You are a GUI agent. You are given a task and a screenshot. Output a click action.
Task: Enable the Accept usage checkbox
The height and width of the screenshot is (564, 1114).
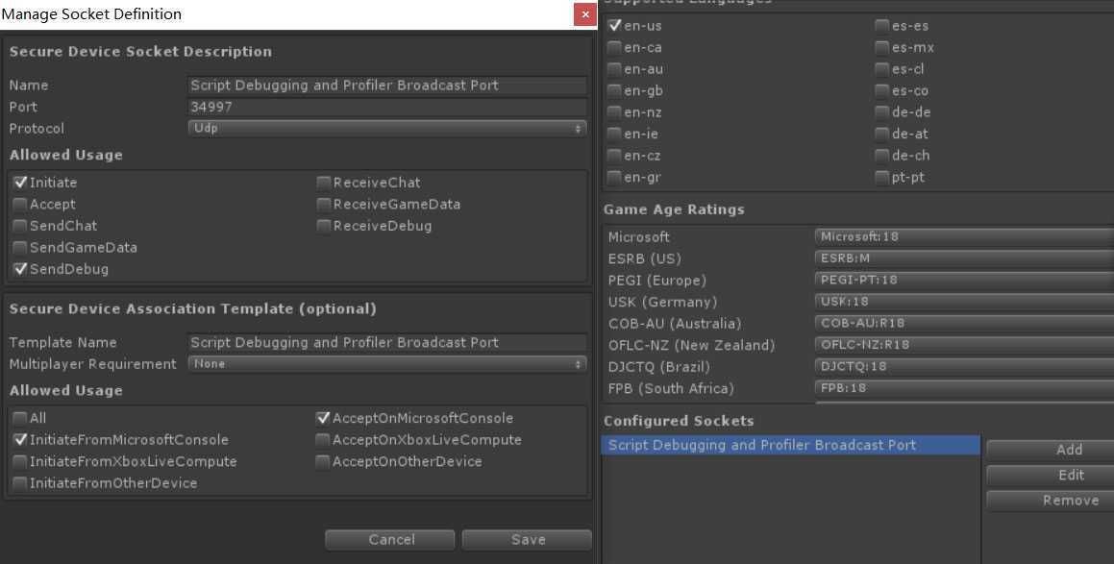20,205
